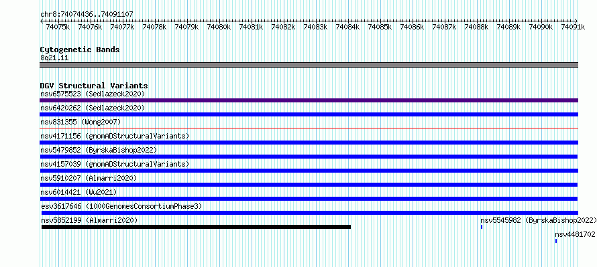This screenshot has width=597, height=267.
Task: Open the nsv831355 (Wong2007) label
Action: click(80, 122)
